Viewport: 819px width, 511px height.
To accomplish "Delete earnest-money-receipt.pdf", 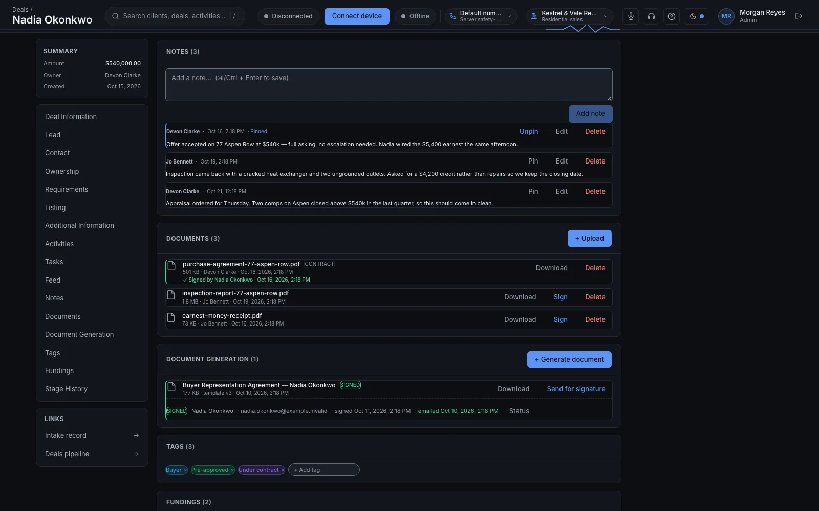I will tap(595, 319).
